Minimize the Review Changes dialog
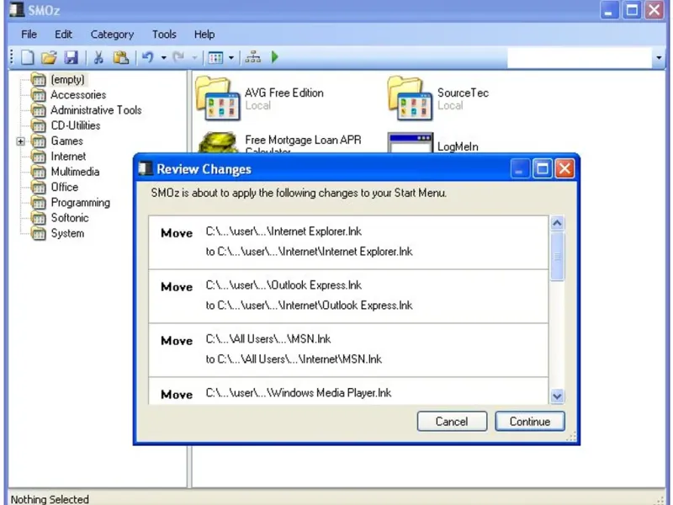 [520, 169]
